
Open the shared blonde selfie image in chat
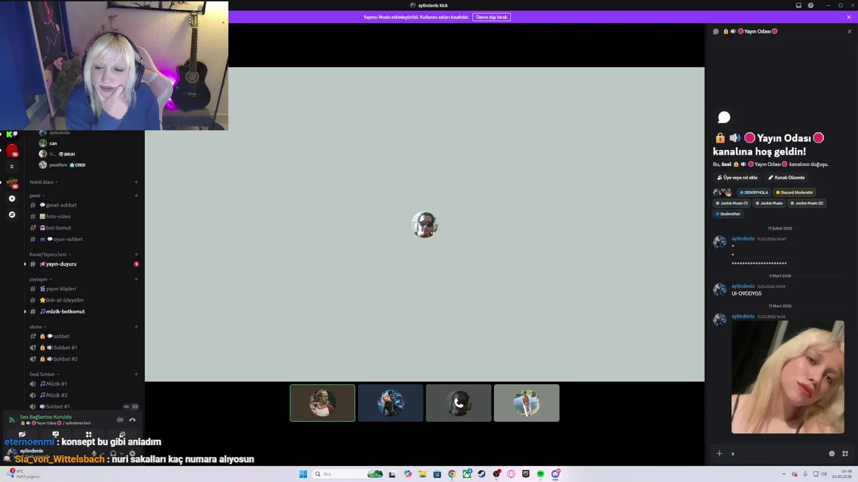(788, 377)
